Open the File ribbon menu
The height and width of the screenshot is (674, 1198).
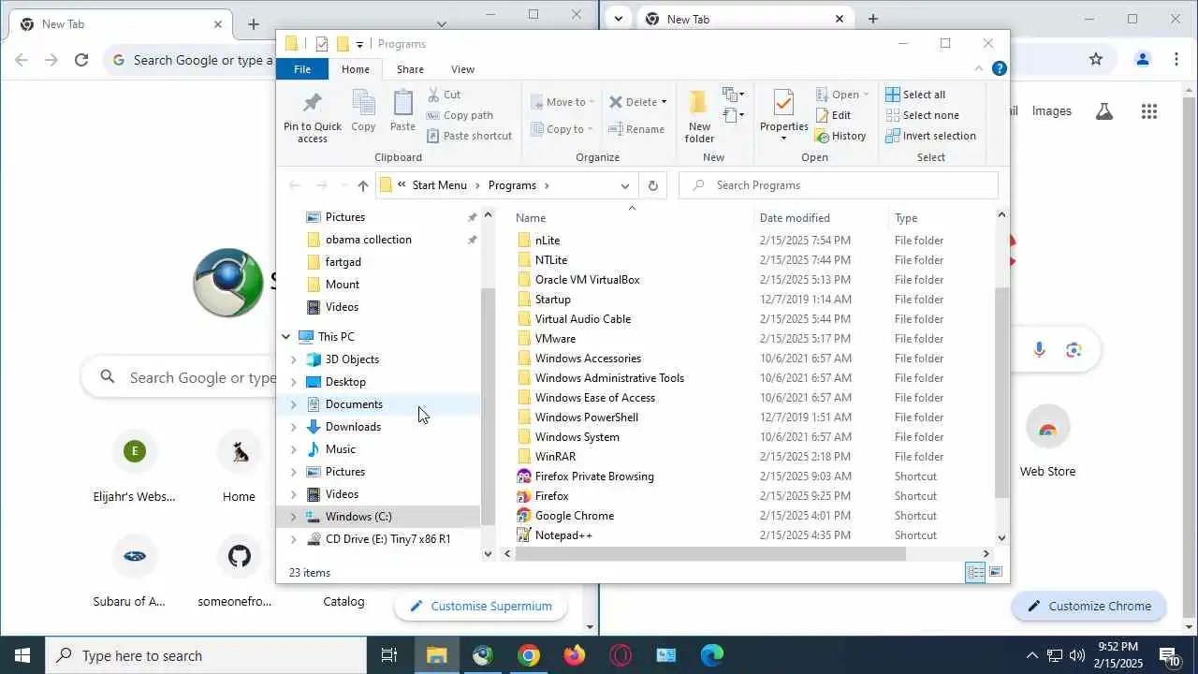302,69
